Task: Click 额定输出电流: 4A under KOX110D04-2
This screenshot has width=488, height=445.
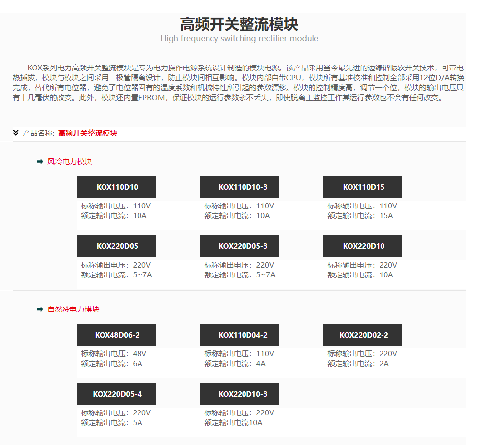Action: tap(235, 364)
